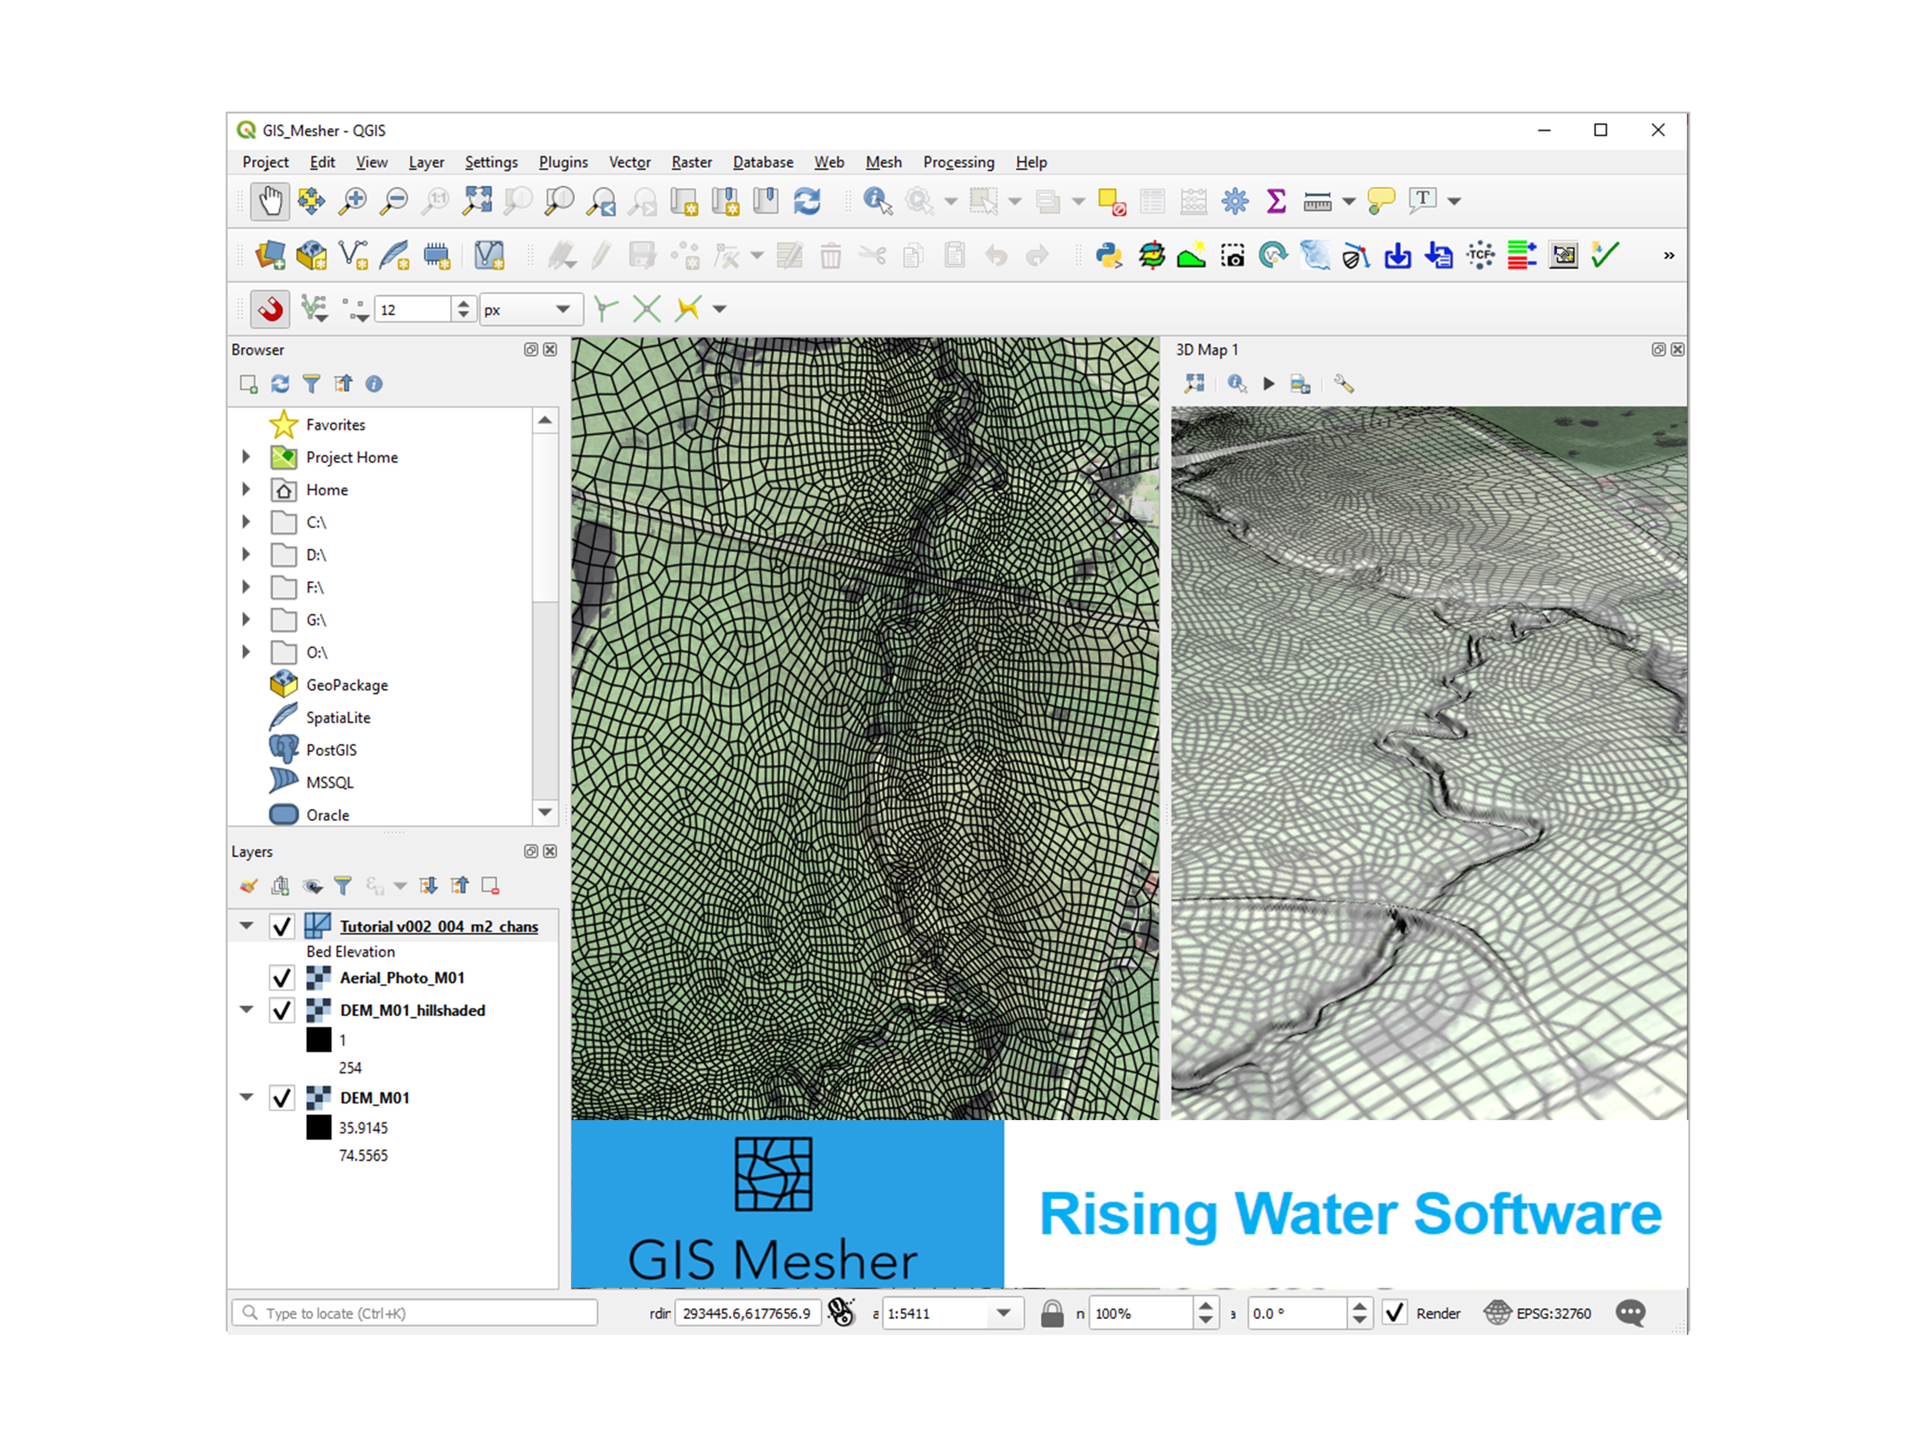The image size is (1924, 1443).
Task: Disable the Render checkbox in status bar
Action: coord(1394,1312)
